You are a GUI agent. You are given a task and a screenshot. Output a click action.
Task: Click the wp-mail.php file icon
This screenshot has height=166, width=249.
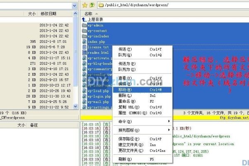(85, 102)
